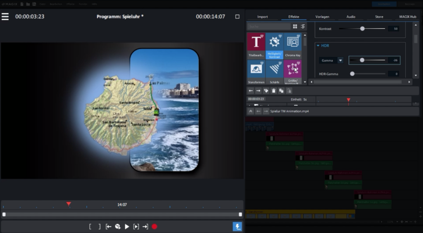This screenshot has height=233, width=423.
Task: Jump to range end in transport bar
Action: tap(145, 227)
